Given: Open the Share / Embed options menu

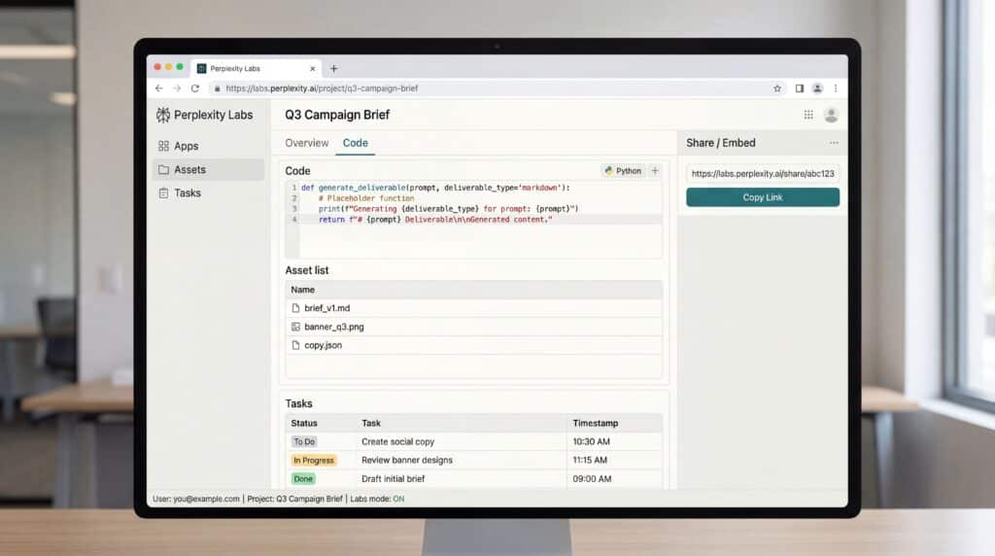Looking at the screenshot, I should 834,143.
